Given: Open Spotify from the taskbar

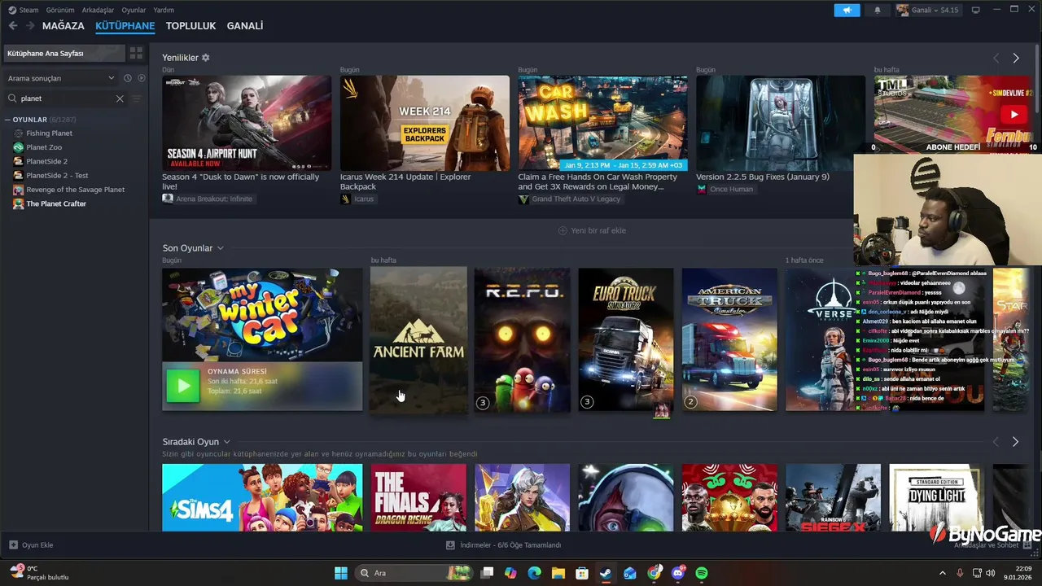Looking at the screenshot, I should [702, 573].
